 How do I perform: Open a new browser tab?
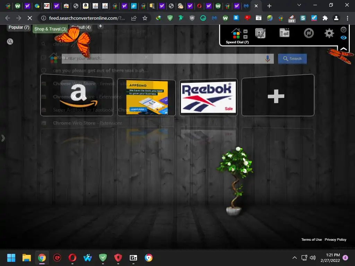point(269,6)
